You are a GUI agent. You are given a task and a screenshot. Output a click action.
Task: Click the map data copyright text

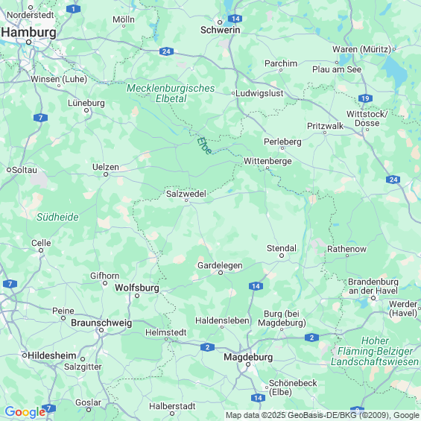[323, 415]
